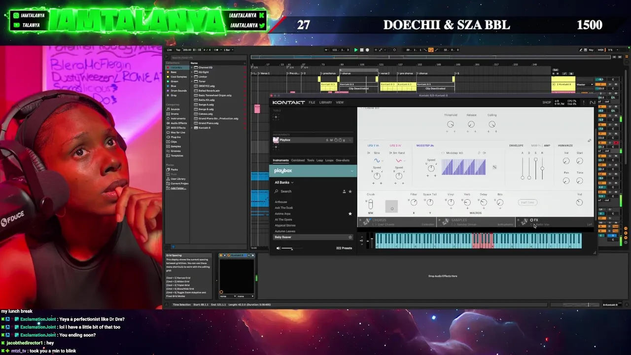Switch to the One-shots tab
631x355 pixels.
[x=343, y=160]
